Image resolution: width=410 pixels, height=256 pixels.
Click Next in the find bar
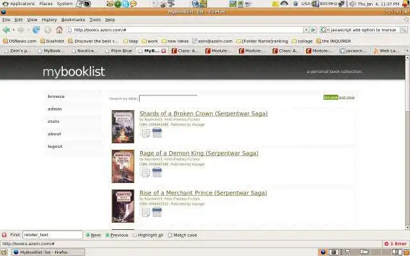(93, 235)
